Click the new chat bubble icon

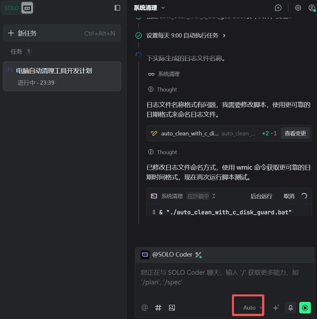click(278, 8)
